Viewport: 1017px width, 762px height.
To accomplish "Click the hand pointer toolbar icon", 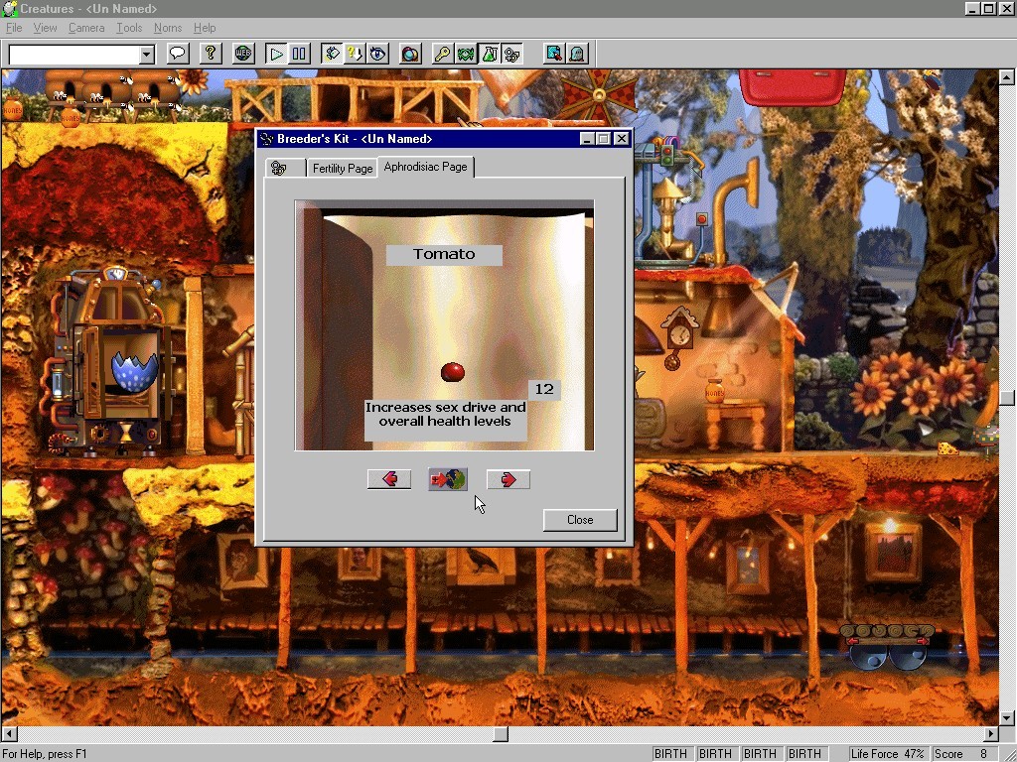I will (332, 54).
